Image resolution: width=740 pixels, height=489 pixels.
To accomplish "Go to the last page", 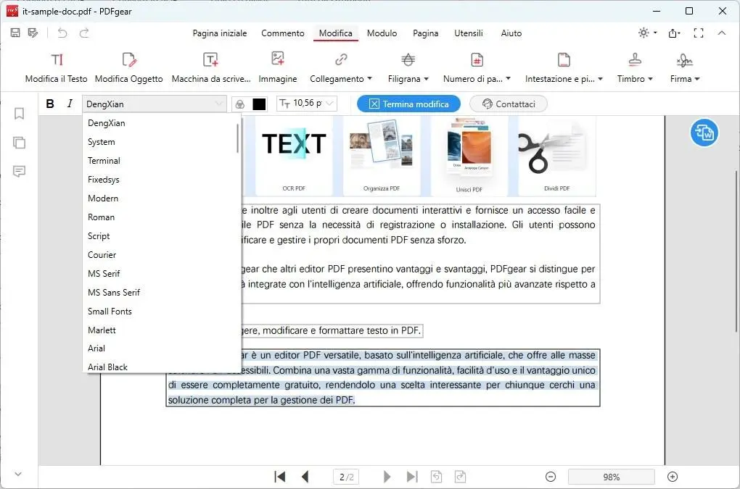I will (412, 477).
